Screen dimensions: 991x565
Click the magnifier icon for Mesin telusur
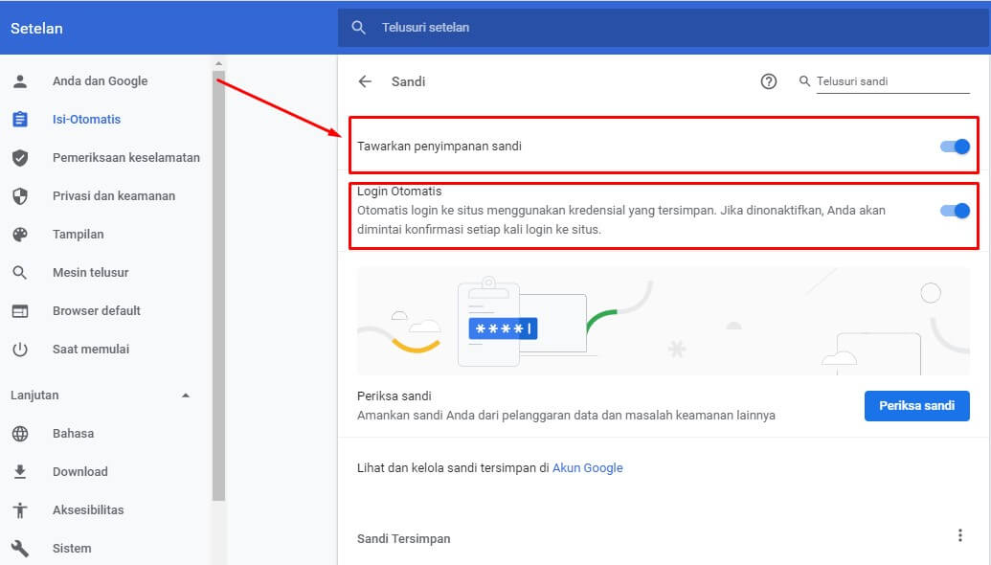click(20, 272)
